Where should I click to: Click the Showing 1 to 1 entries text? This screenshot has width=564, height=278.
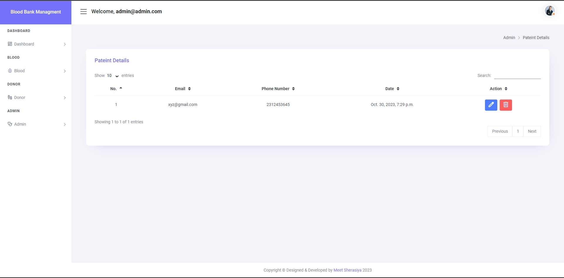coord(119,122)
